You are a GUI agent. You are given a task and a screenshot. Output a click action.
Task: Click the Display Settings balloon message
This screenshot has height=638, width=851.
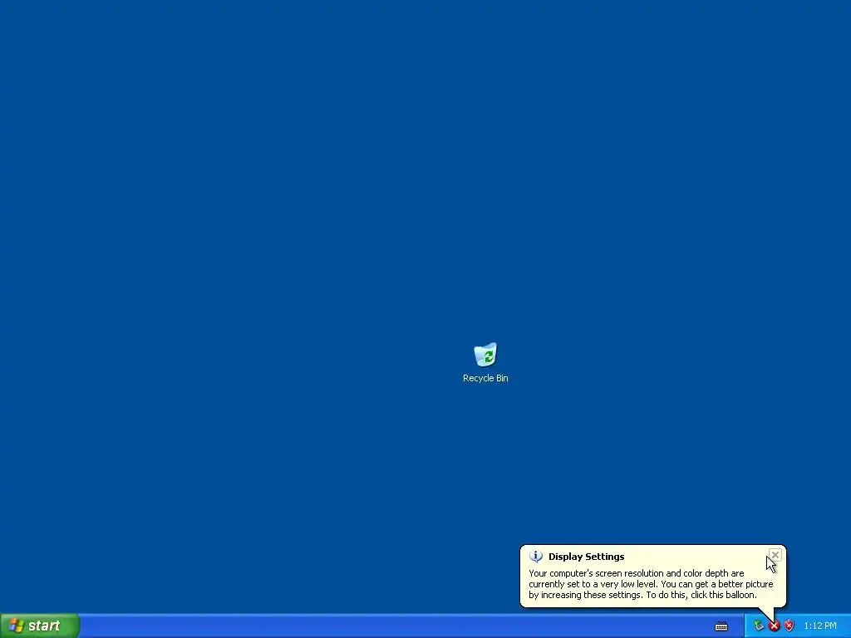pyautogui.click(x=651, y=584)
